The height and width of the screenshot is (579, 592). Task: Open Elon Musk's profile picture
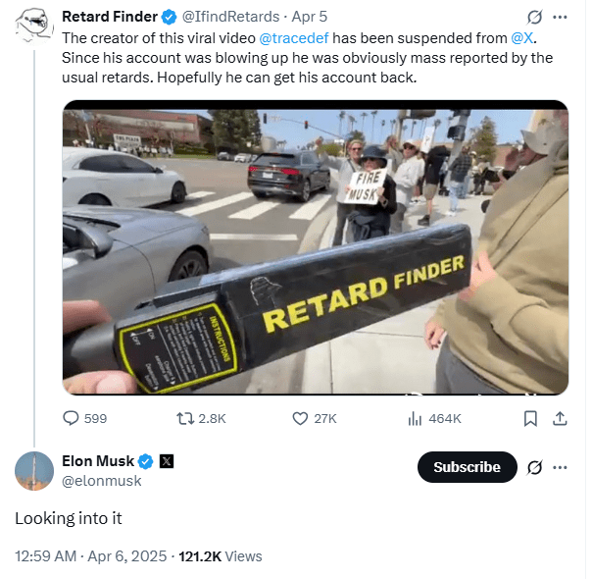(34, 471)
